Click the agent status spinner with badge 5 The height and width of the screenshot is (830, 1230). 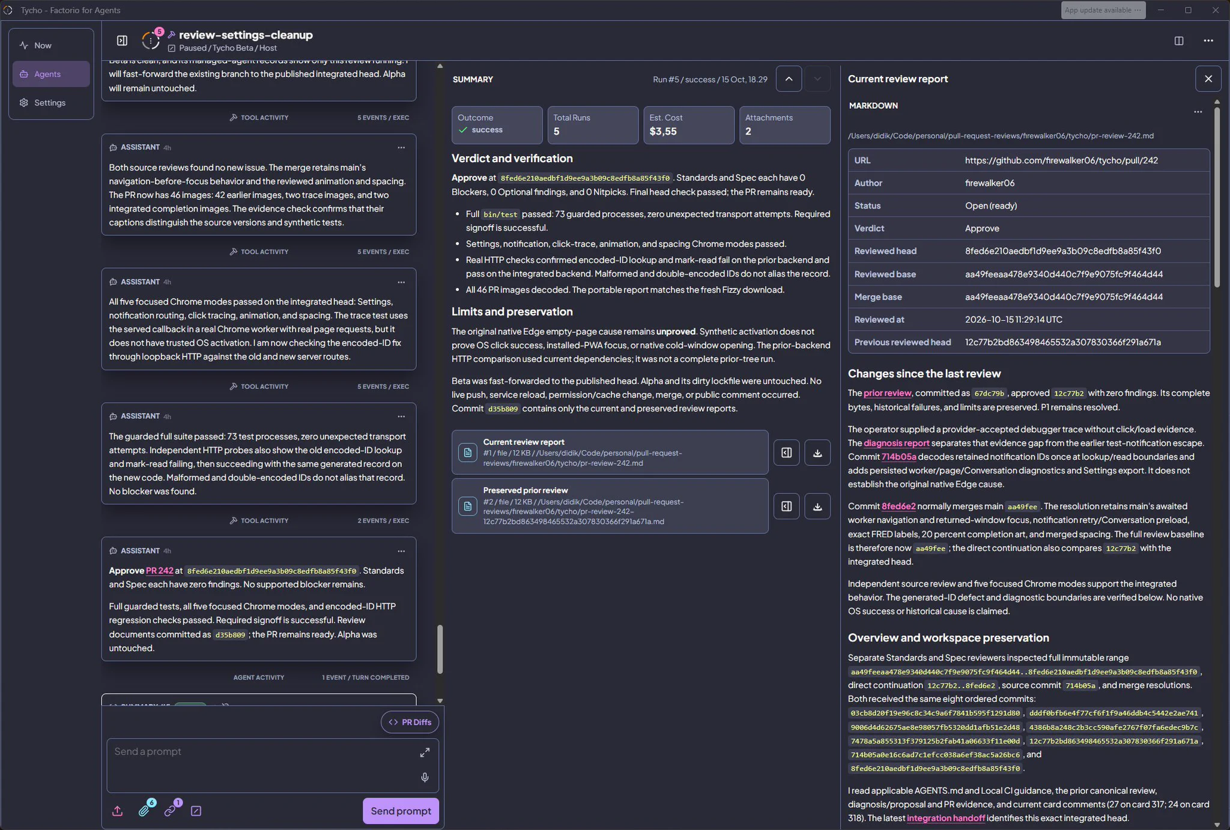click(151, 40)
